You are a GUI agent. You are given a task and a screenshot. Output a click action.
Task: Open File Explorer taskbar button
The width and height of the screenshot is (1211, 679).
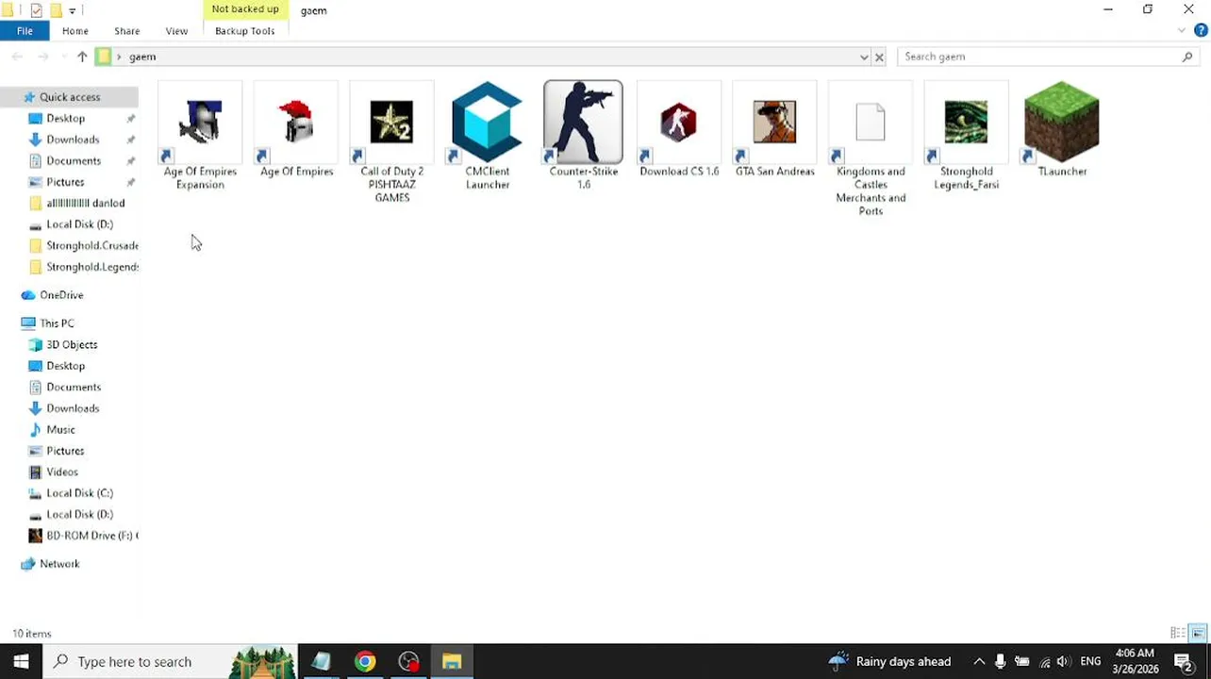452,661
